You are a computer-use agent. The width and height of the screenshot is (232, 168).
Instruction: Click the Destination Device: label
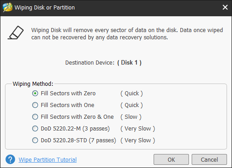90,63
